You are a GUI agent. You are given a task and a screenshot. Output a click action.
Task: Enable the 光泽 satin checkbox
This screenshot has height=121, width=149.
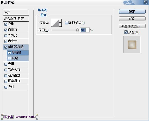6,64
